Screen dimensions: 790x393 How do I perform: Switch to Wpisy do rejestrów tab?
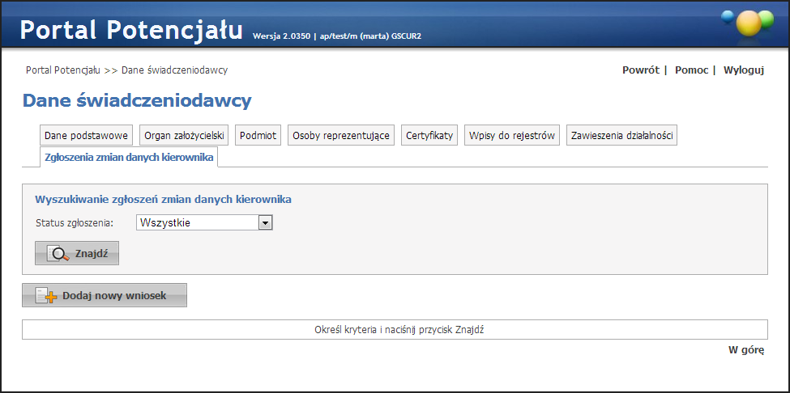point(511,136)
